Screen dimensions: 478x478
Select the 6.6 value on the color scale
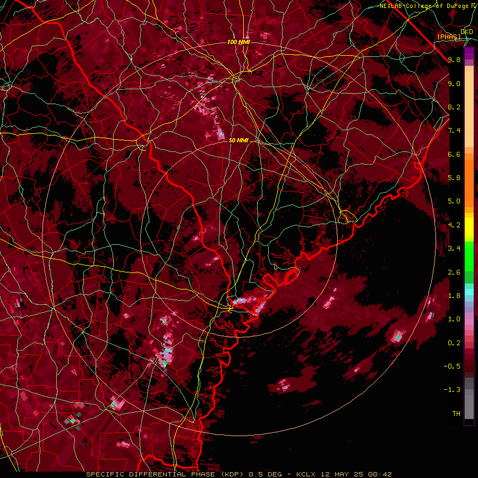(x=454, y=154)
